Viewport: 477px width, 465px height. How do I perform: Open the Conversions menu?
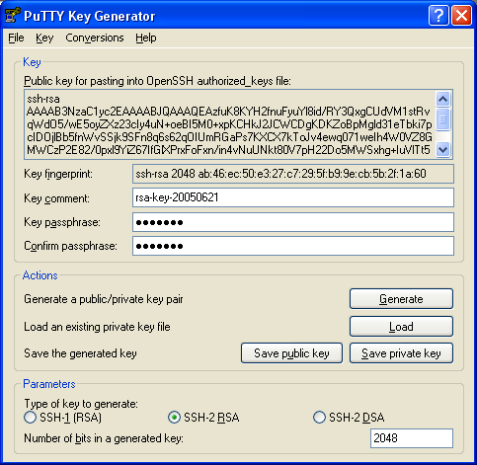95,38
